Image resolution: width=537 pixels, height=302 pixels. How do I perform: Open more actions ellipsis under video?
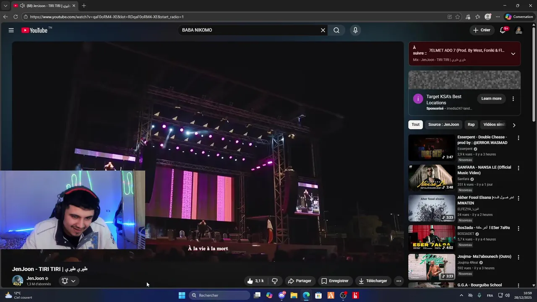point(399,281)
